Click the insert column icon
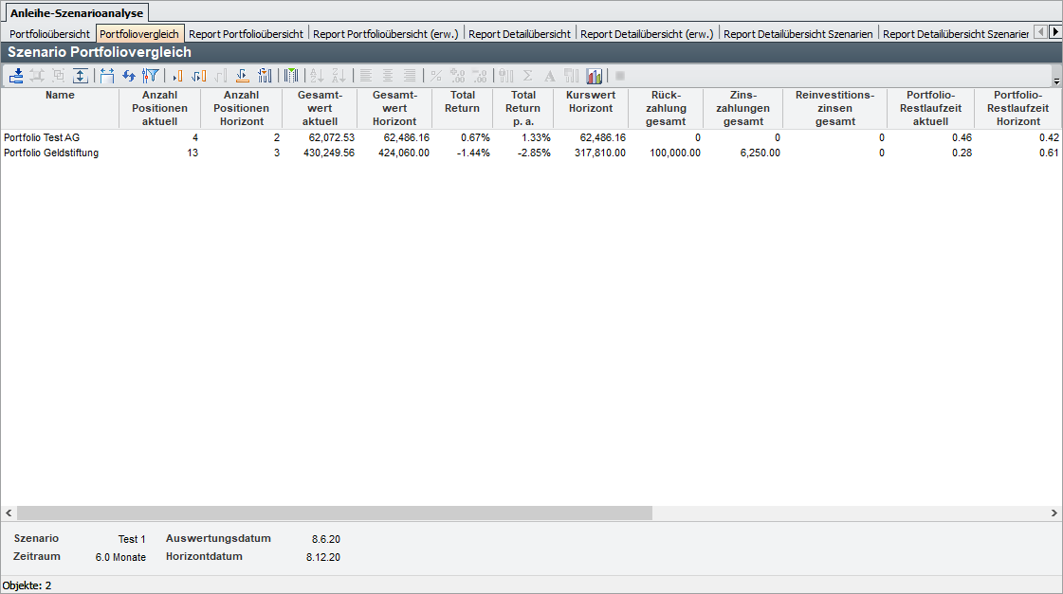 tap(177, 76)
